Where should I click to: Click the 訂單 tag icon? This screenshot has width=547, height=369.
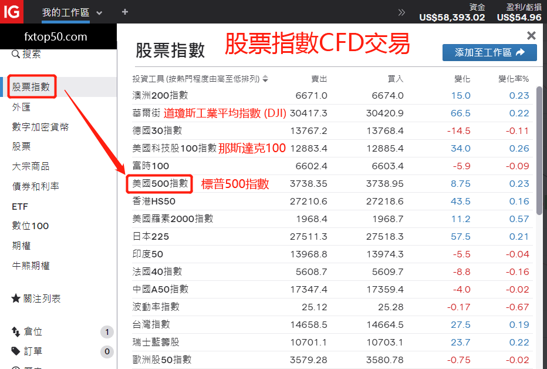[16, 351]
